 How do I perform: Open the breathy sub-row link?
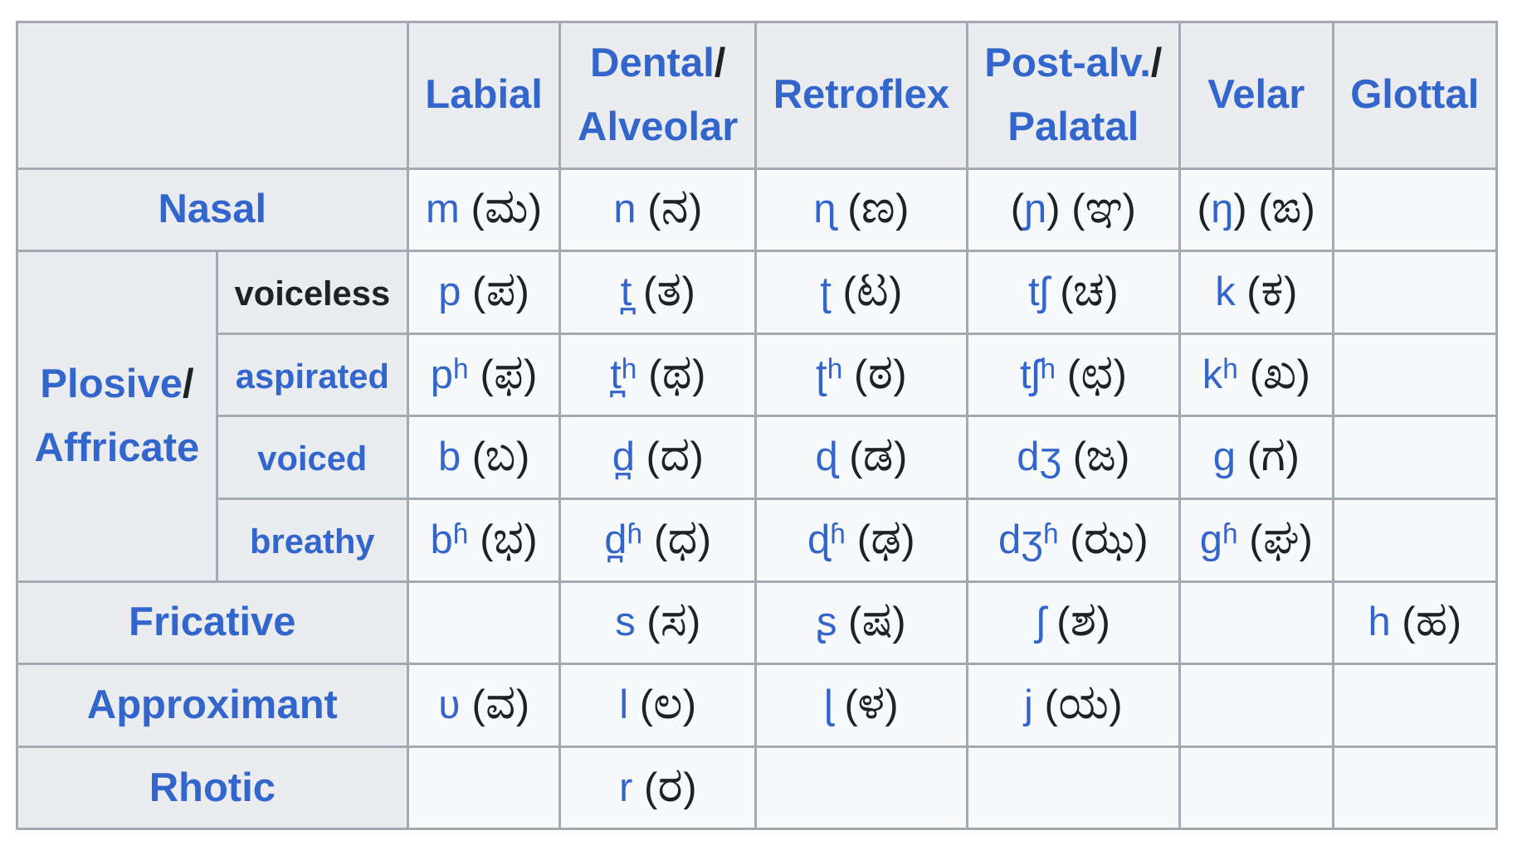[x=312, y=541]
